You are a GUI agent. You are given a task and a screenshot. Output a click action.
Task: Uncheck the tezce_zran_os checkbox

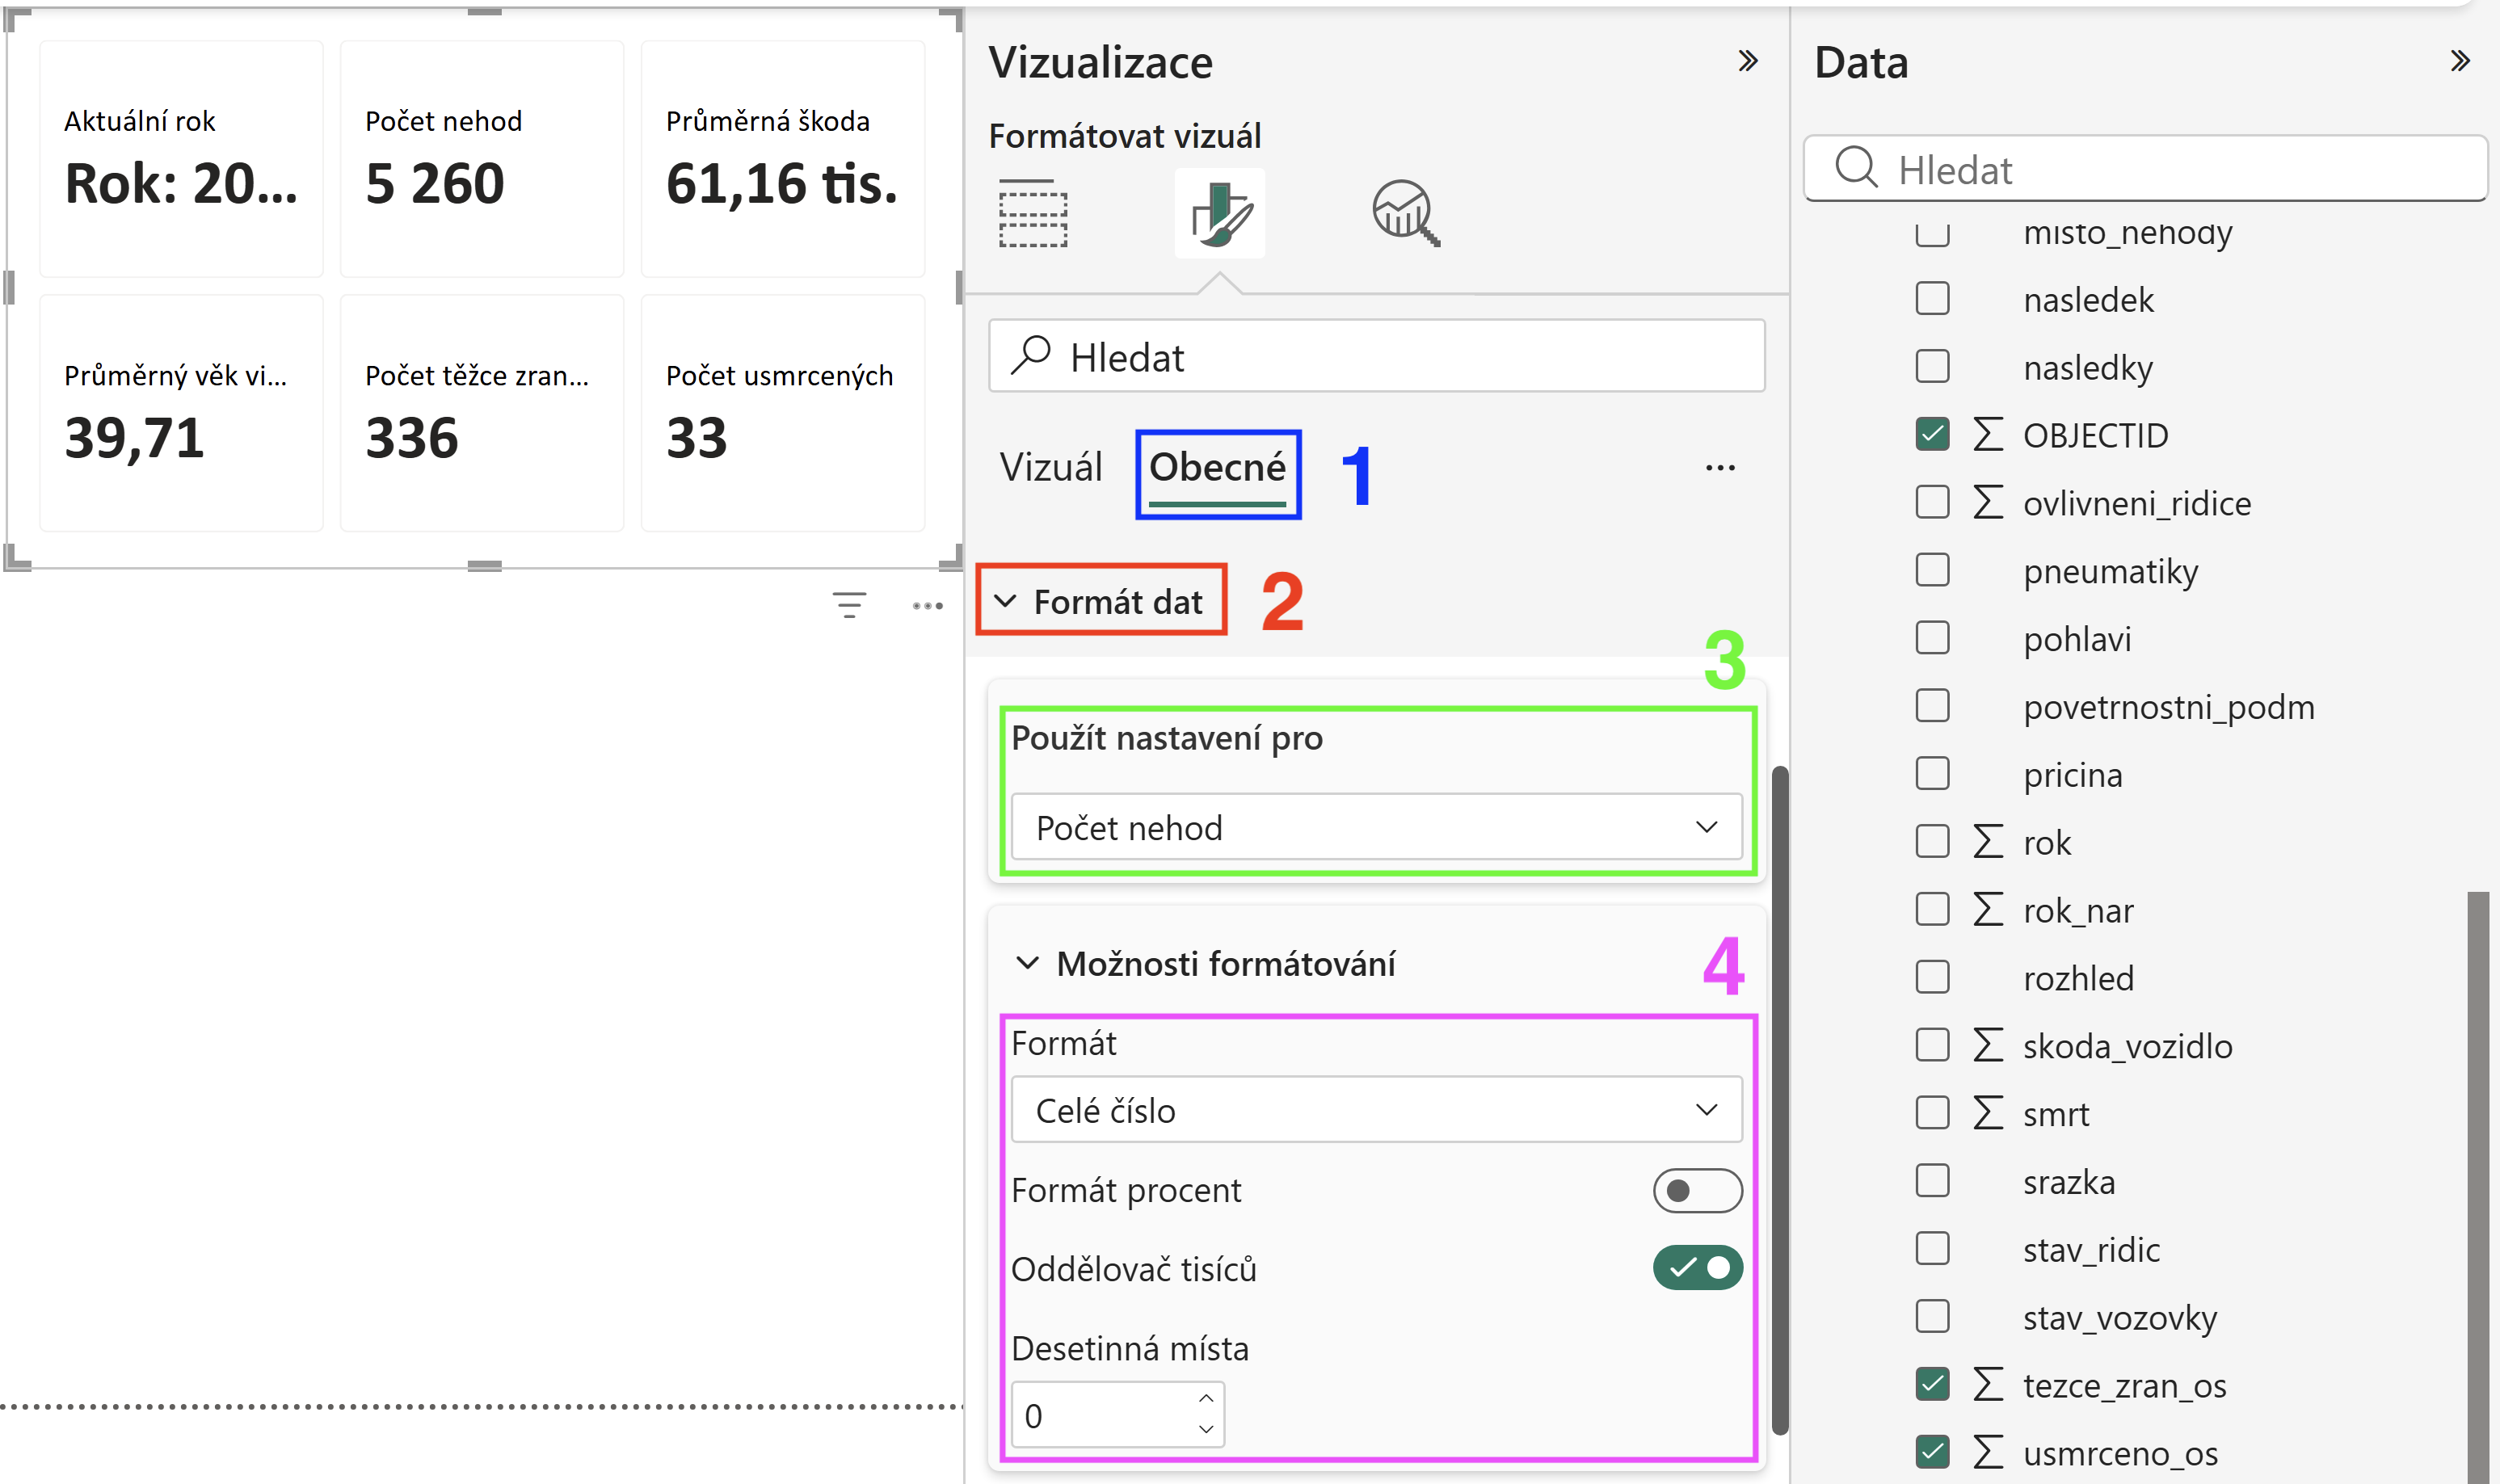pyautogui.click(x=1932, y=1384)
